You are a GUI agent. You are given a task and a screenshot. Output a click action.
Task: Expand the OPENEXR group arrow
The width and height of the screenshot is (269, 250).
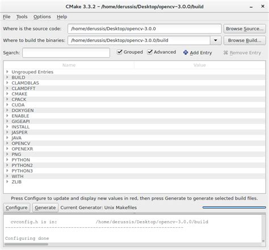point(7,148)
